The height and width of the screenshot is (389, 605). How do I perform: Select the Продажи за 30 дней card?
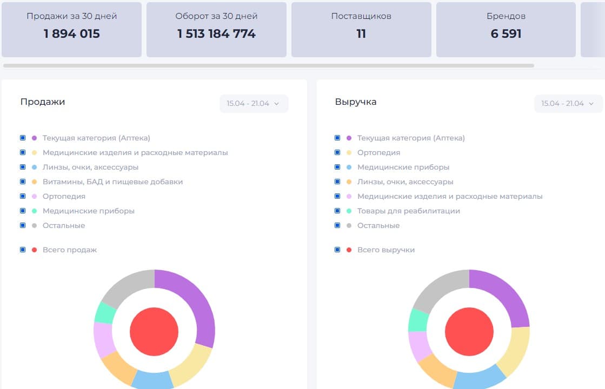72,30
